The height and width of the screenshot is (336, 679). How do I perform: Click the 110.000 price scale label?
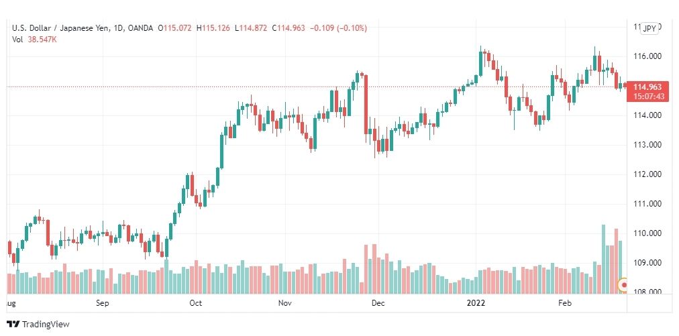[648, 233]
